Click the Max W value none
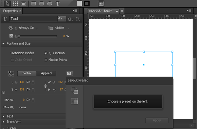The image size is (197, 129). [23, 107]
